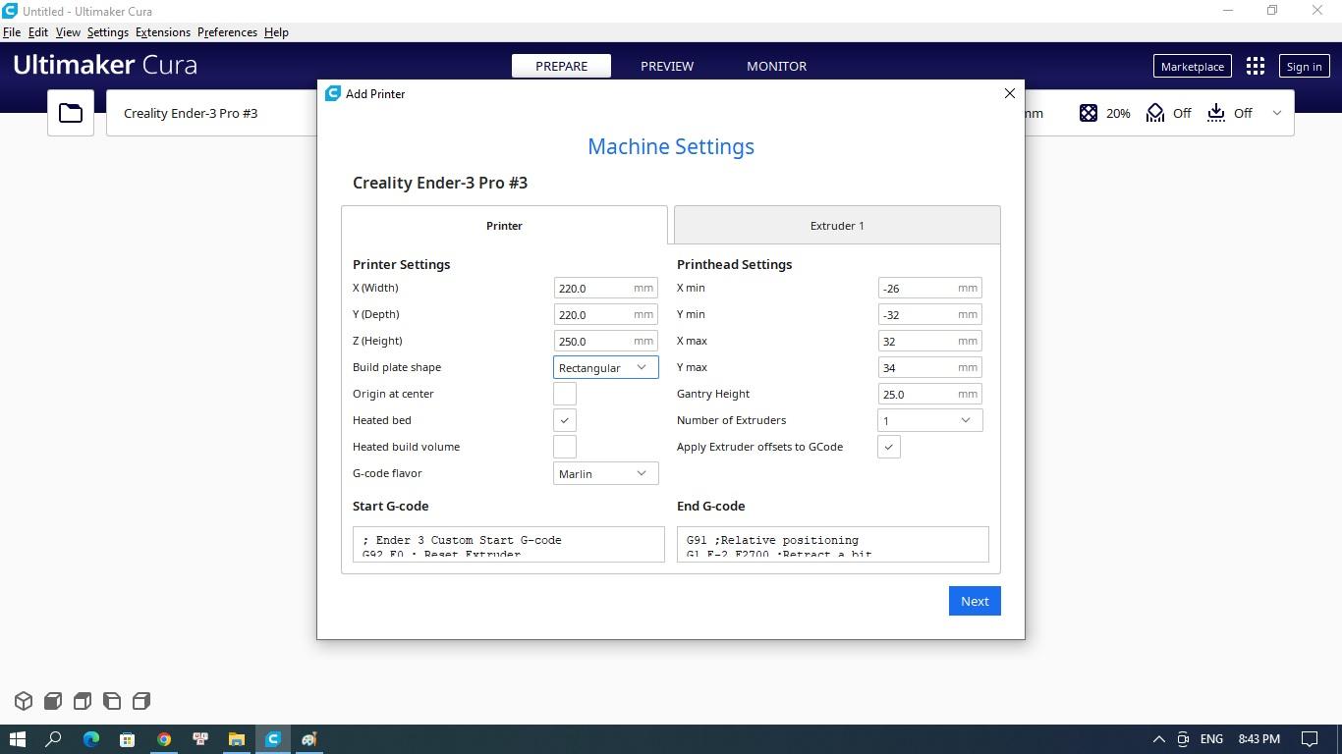Viewport: 1342px width, 754px height.
Task: Open Google Chrome from the taskbar
Action: [164, 739]
